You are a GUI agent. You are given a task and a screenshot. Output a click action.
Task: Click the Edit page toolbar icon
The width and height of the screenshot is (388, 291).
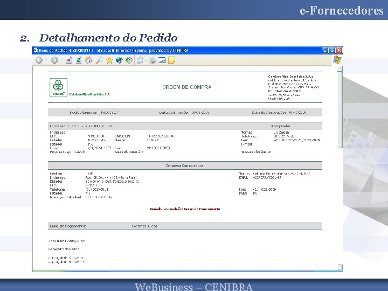(162, 60)
